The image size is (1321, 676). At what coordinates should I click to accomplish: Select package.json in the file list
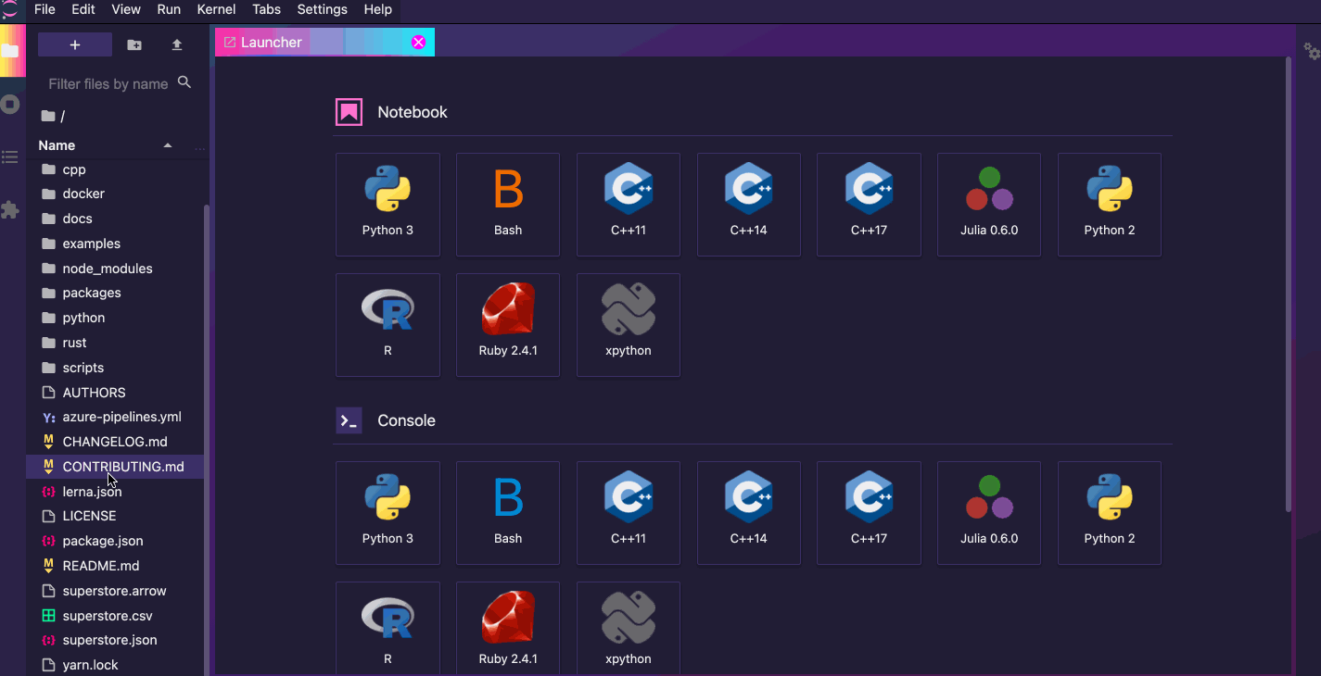coord(115,541)
